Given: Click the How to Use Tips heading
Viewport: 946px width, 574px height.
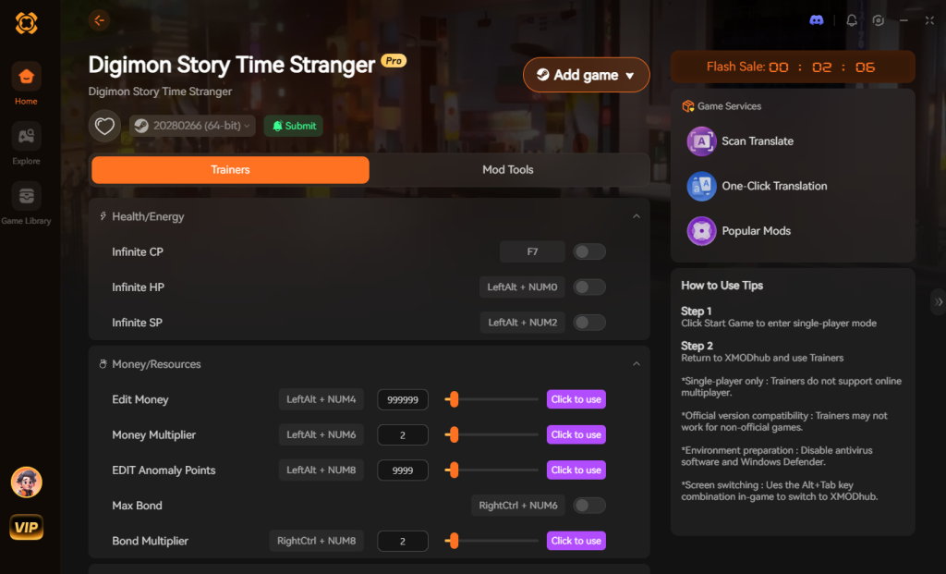Looking at the screenshot, I should pos(722,286).
